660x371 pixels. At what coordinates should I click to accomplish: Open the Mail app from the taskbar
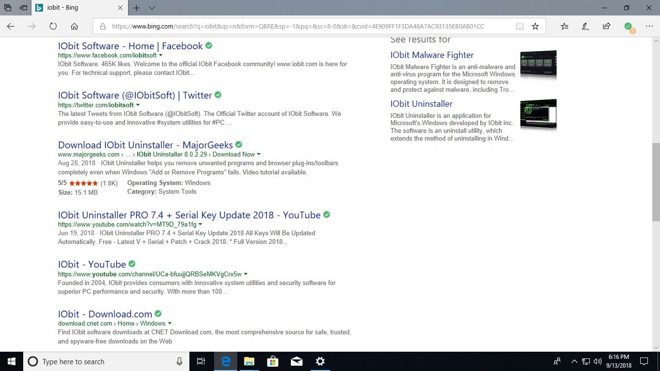(x=296, y=361)
